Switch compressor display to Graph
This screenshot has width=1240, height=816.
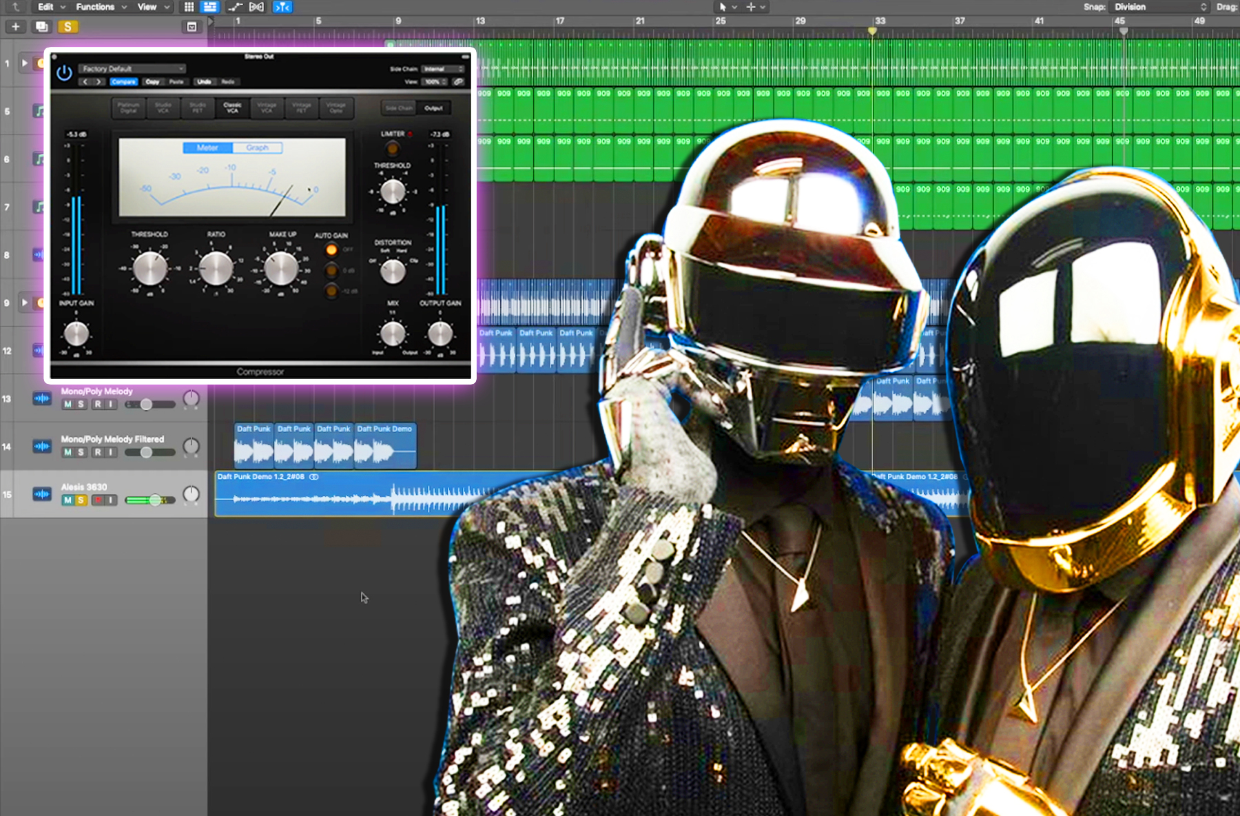point(257,148)
